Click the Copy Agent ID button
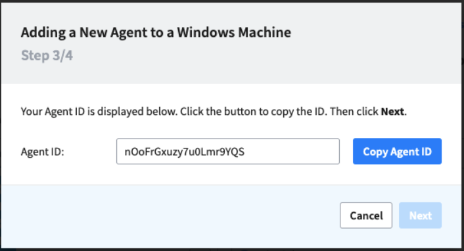Viewport: 464px width, 251px height. [397, 151]
